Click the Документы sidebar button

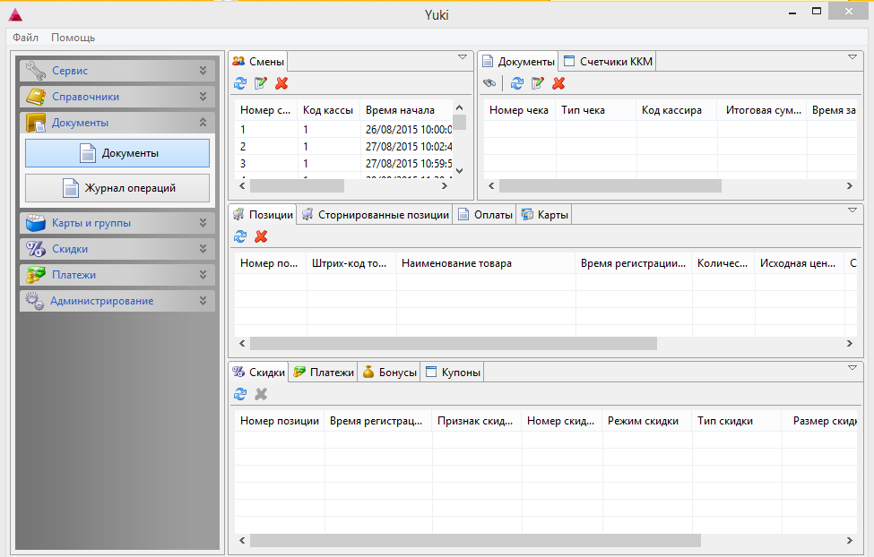tap(117, 153)
